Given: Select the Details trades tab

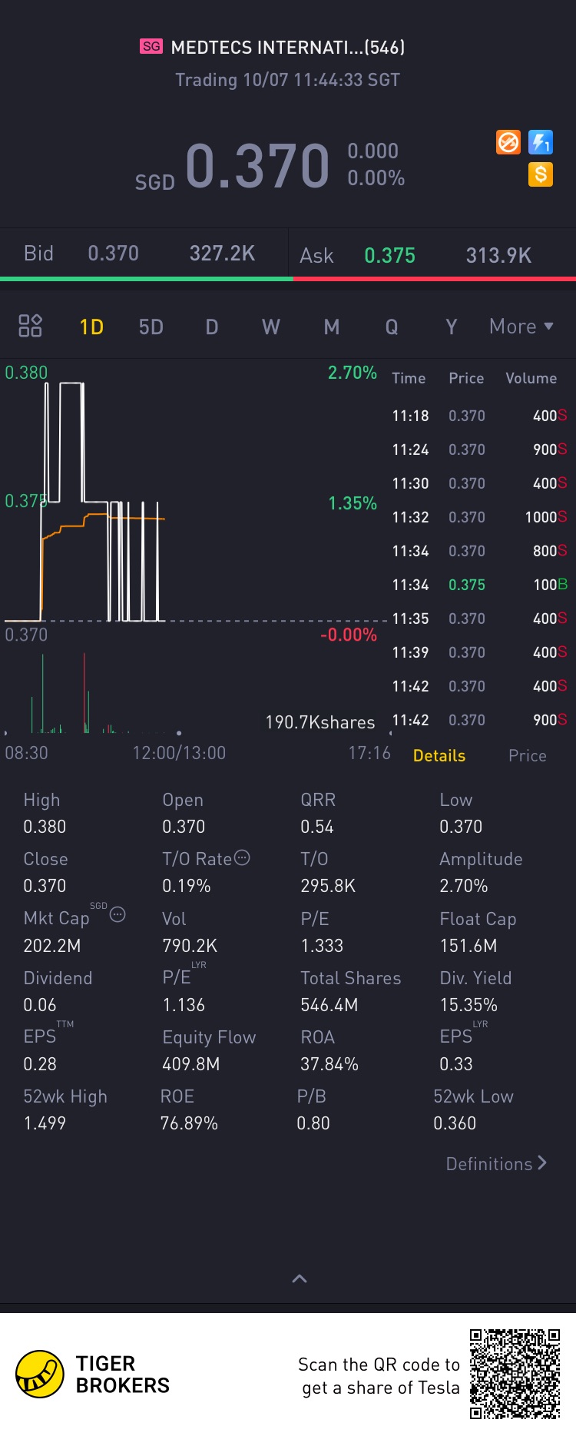Looking at the screenshot, I should tap(439, 755).
